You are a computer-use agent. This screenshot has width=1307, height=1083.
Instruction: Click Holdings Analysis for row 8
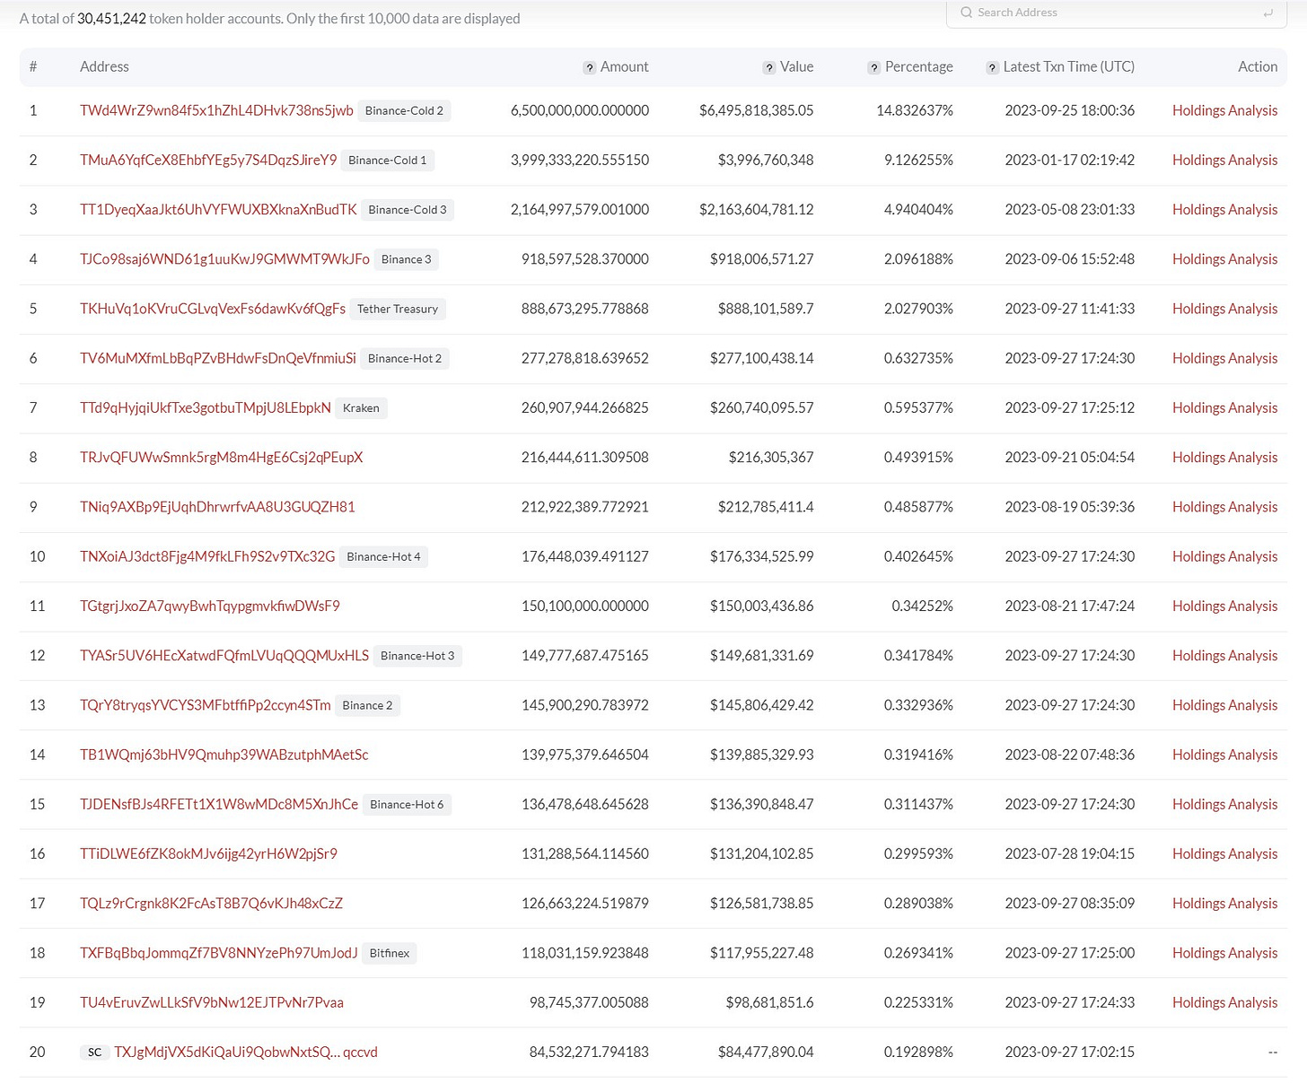click(x=1224, y=457)
